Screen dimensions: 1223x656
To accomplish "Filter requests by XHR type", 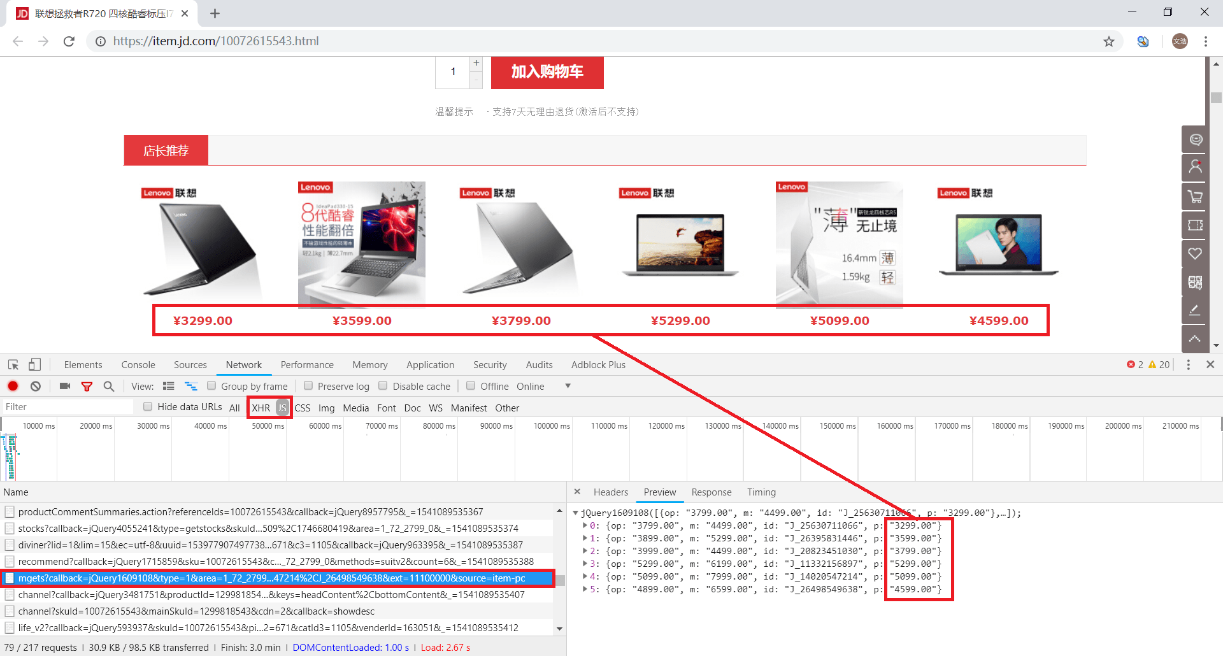I will point(261,408).
